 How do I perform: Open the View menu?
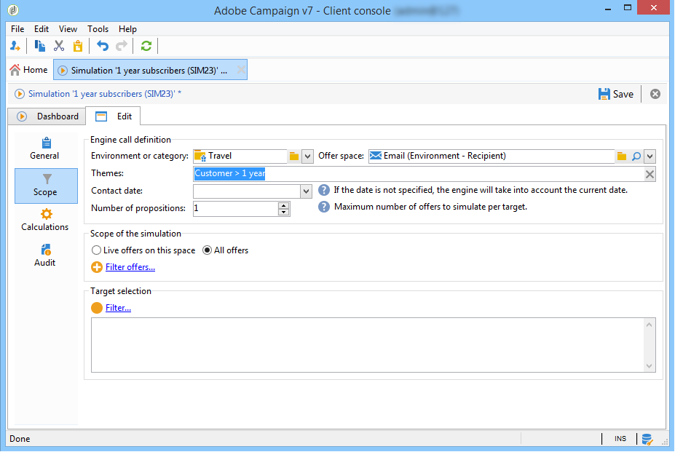click(x=68, y=29)
